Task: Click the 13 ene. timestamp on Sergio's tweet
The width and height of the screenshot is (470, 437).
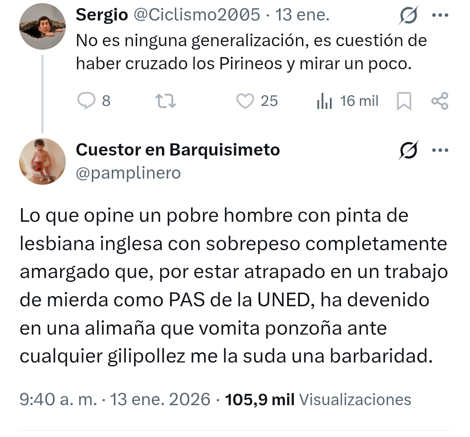Action: point(303,15)
